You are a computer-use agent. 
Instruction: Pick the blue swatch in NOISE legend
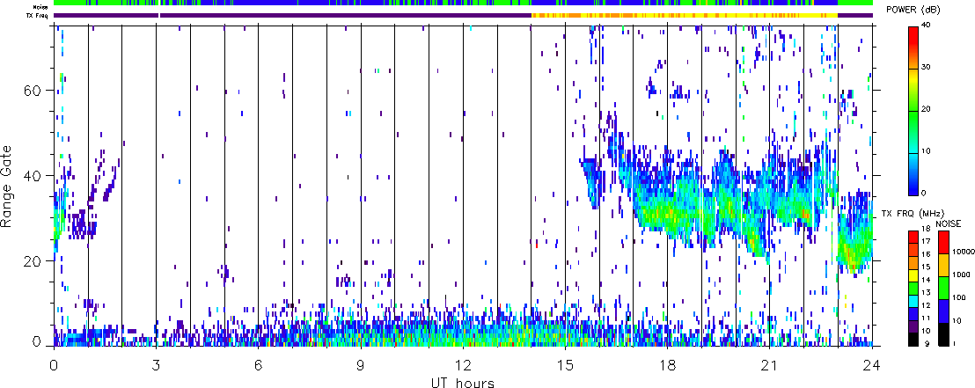(943, 311)
